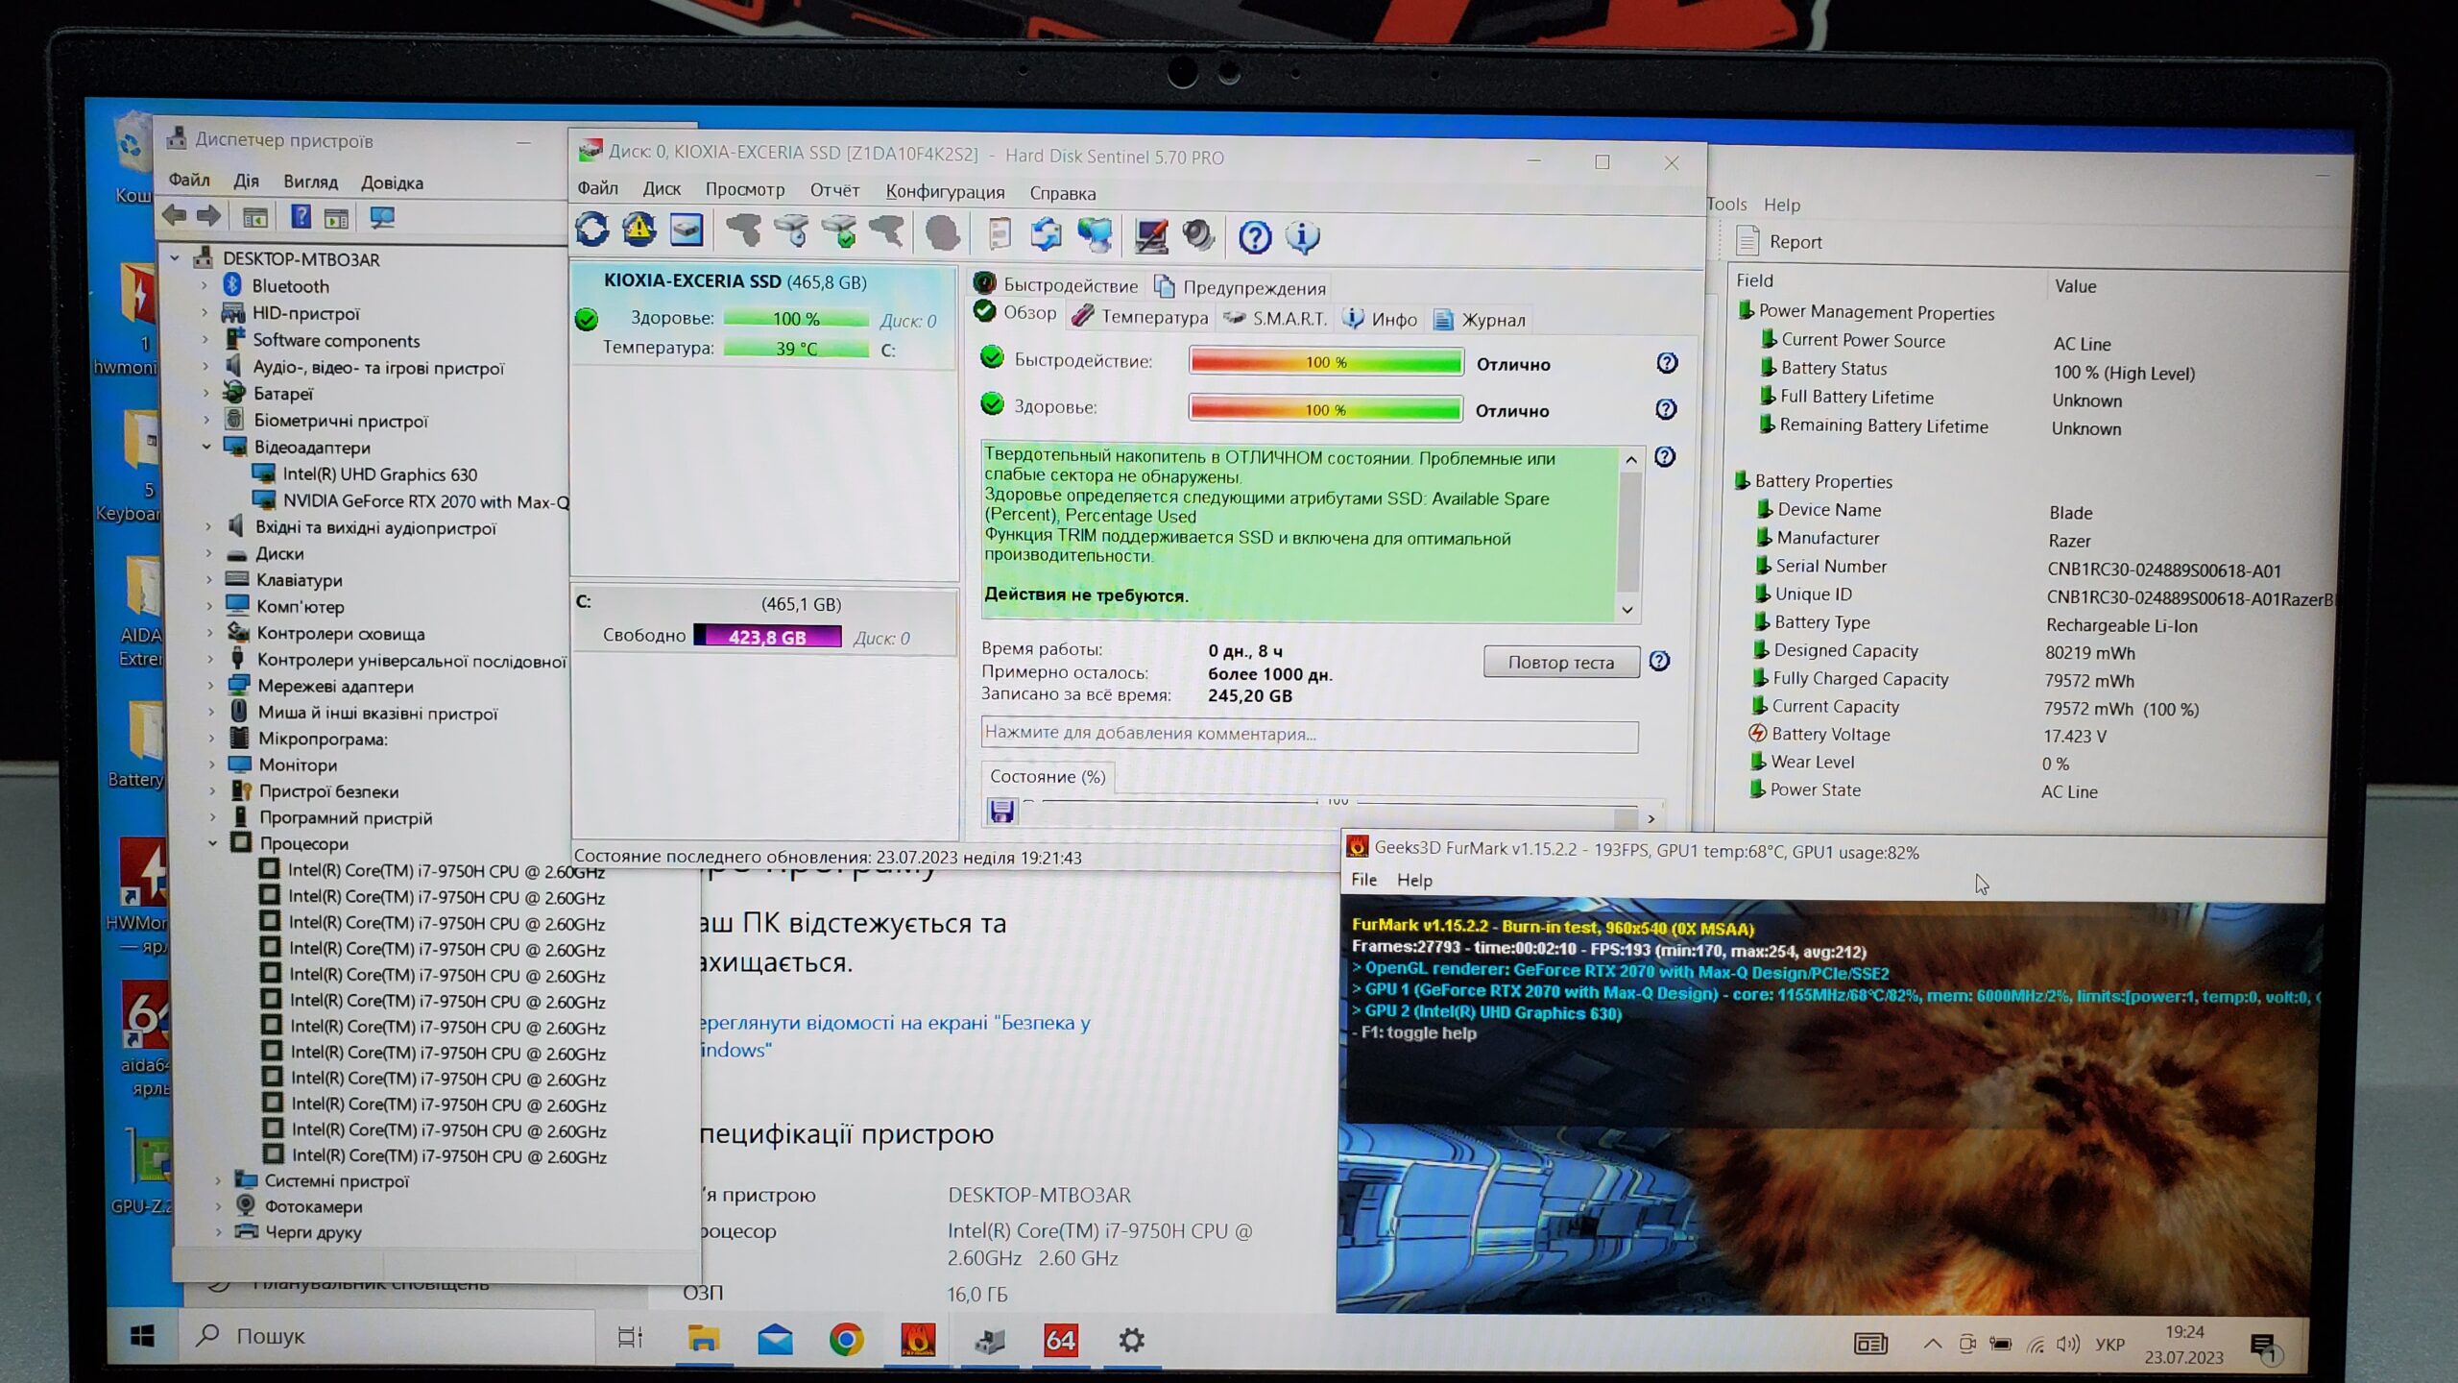Image resolution: width=2458 pixels, height=1383 pixels.
Task: Collapse the Процесори tree node
Action: (x=213, y=843)
